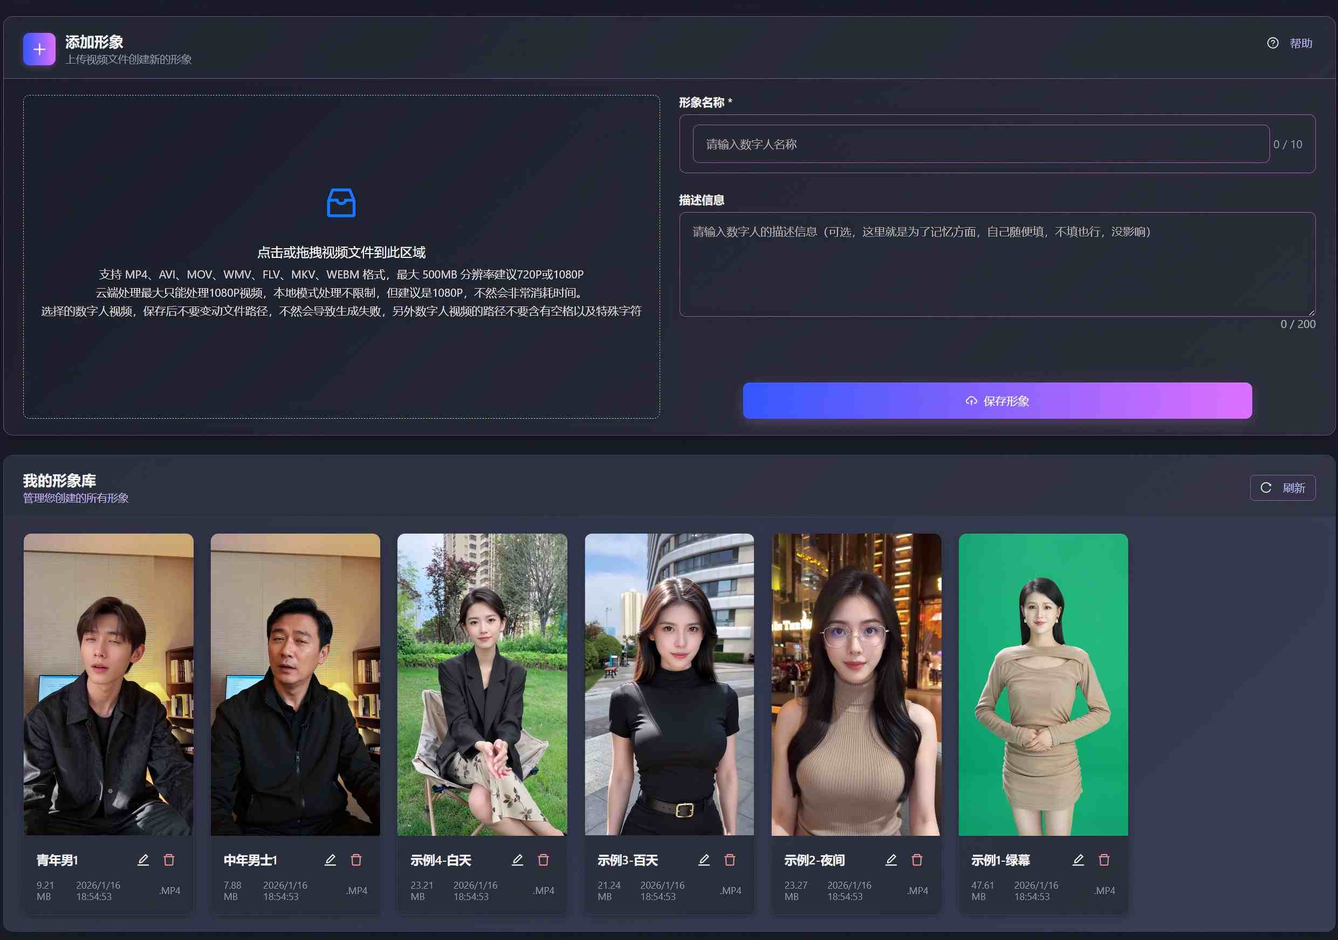Click the blue upload box icon
Viewport: 1338px width, 940px height.
341,203
